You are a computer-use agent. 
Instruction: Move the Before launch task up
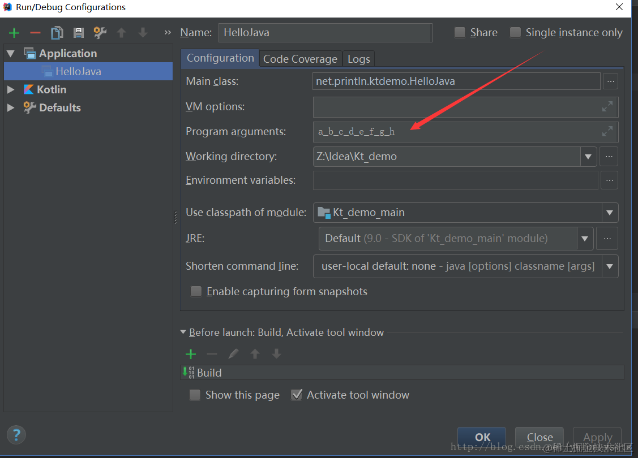tap(255, 354)
